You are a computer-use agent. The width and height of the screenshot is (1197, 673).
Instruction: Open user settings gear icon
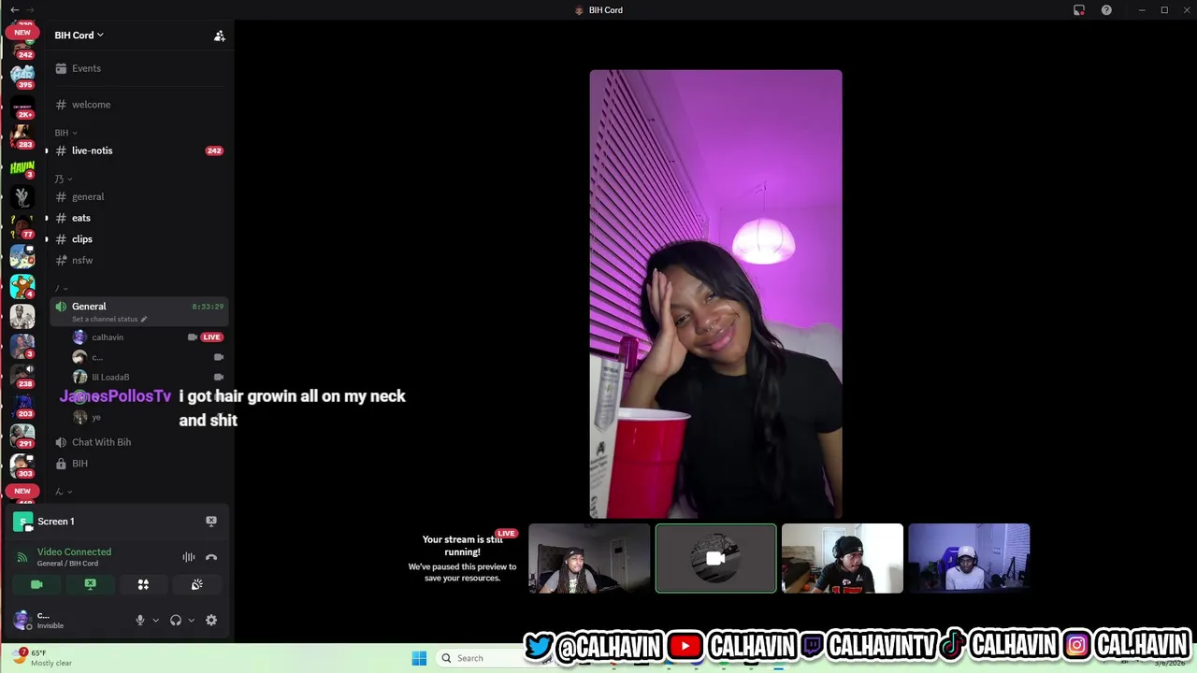[x=211, y=620]
